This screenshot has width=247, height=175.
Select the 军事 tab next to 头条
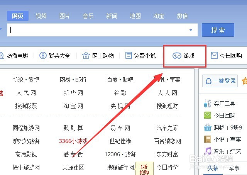pyautogui.click(x=234, y=168)
